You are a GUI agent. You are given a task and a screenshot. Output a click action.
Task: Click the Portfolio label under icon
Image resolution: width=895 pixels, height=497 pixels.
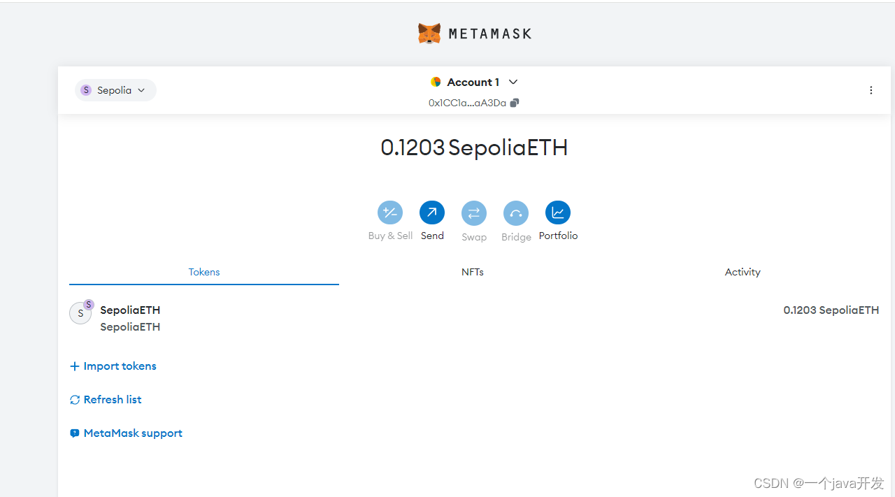(x=558, y=236)
